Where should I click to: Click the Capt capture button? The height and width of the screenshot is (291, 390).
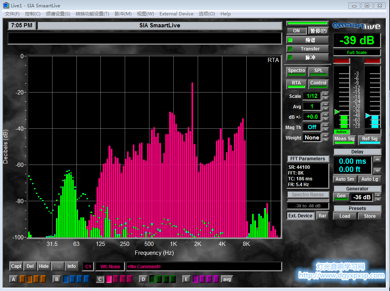[16, 266]
